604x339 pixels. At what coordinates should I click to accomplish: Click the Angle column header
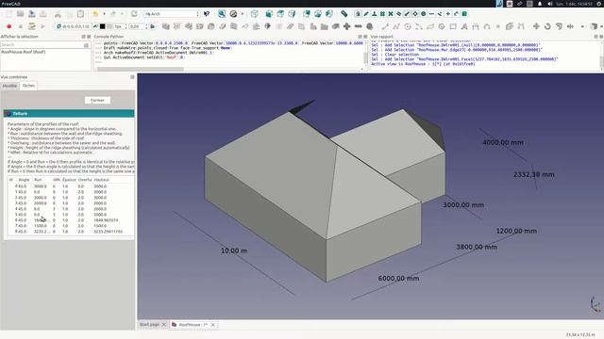[24, 180]
